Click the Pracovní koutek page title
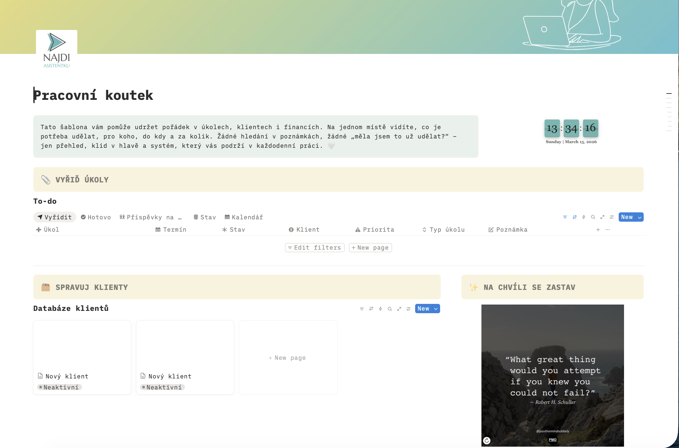 (x=93, y=95)
